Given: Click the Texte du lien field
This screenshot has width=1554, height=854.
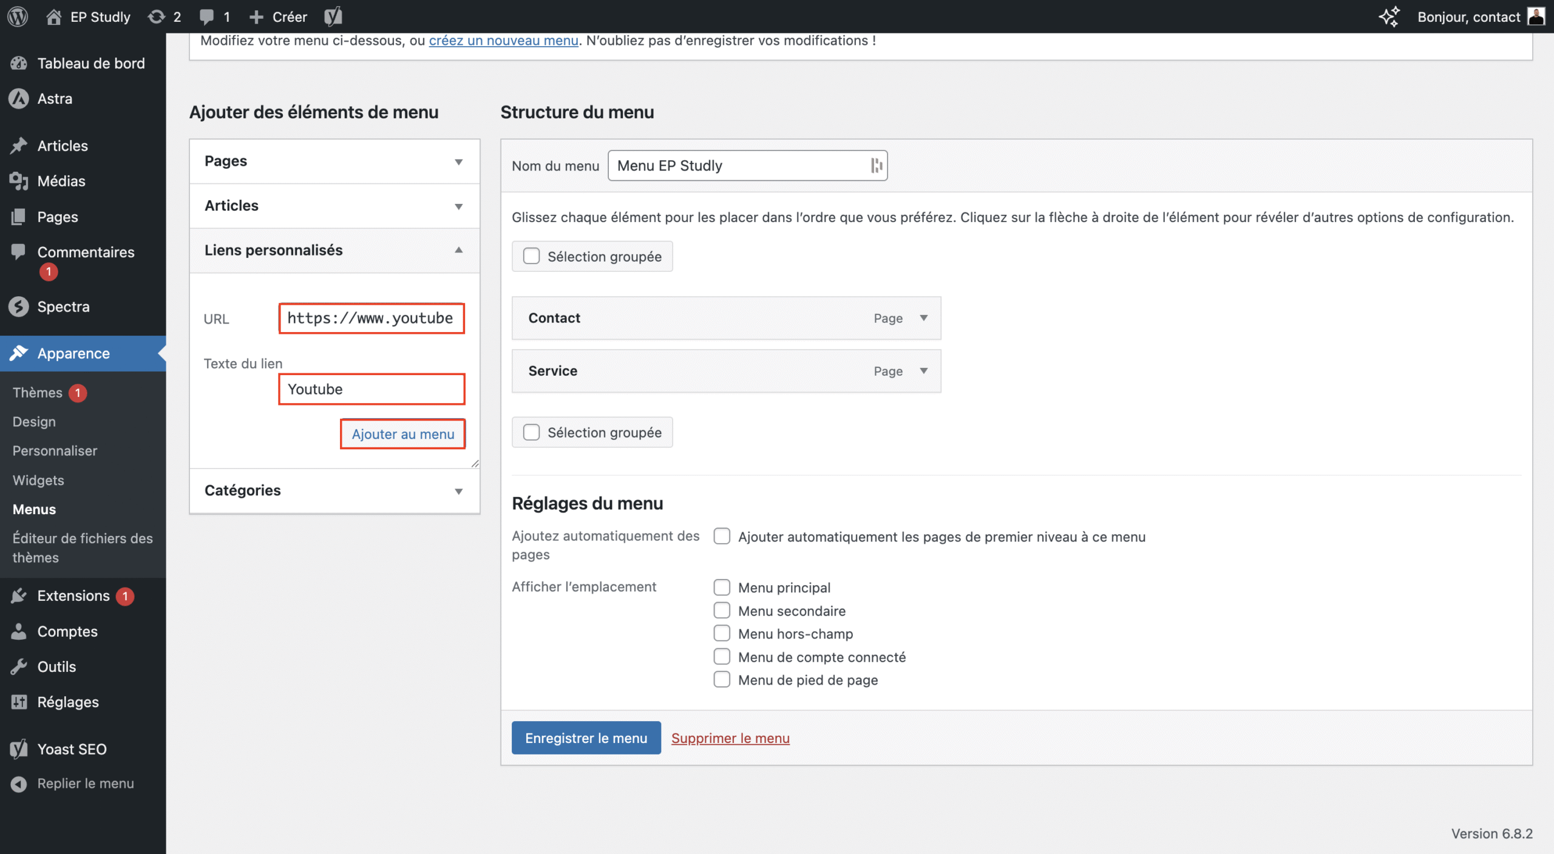Looking at the screenshot, I should [372, 389].
